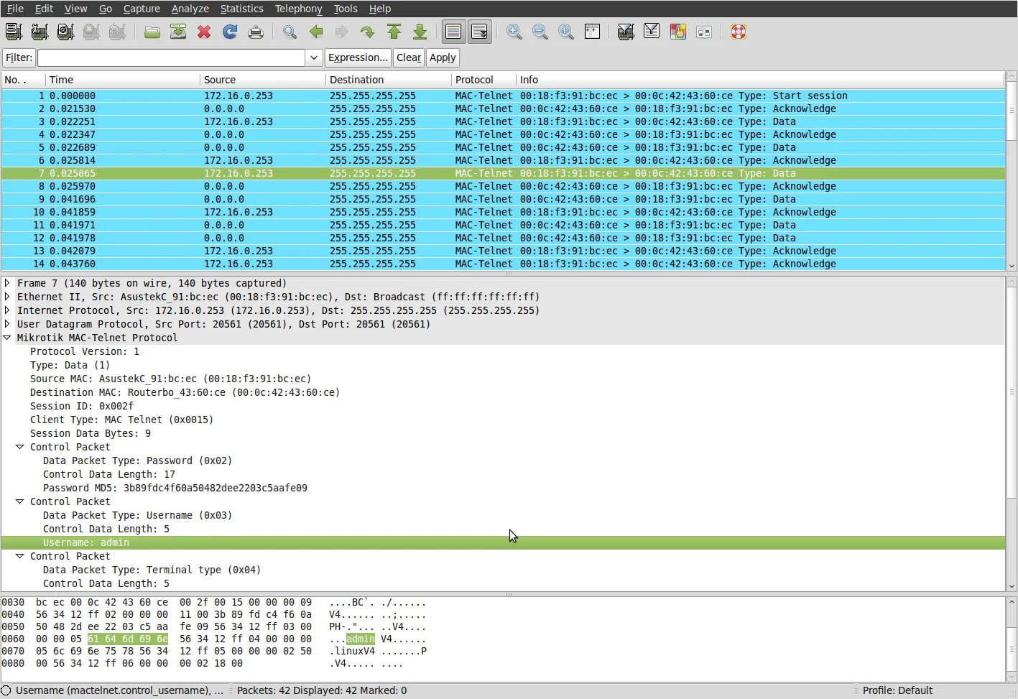Click inside the filter text field
The width and height of the screenshot is (1018, 699).
(x=172, y=57)
